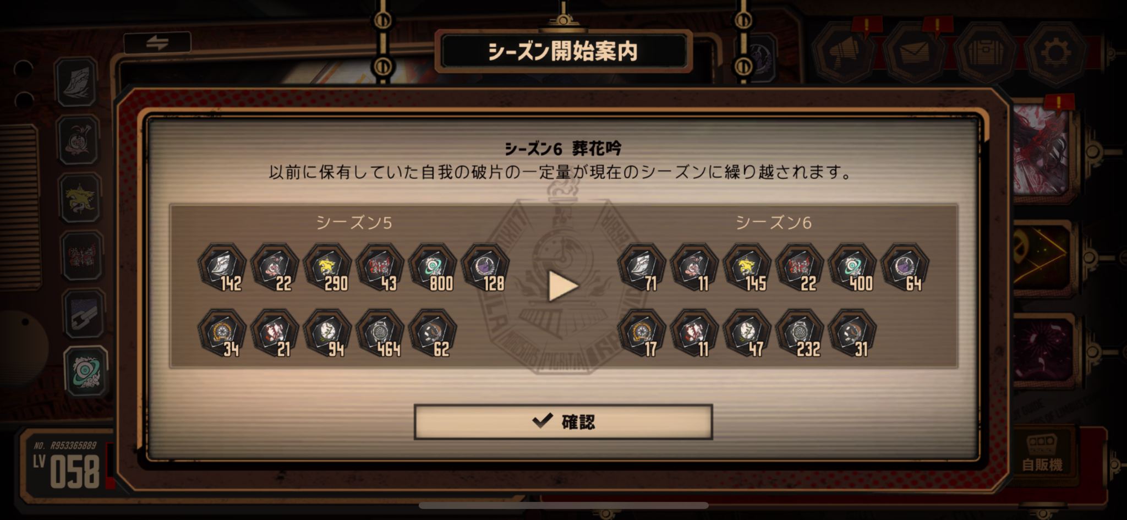The width and height of the screenshot is (1127, 520).
Task: Tap the Season 5 fragment icon showing 800
Action: (433, 268)
